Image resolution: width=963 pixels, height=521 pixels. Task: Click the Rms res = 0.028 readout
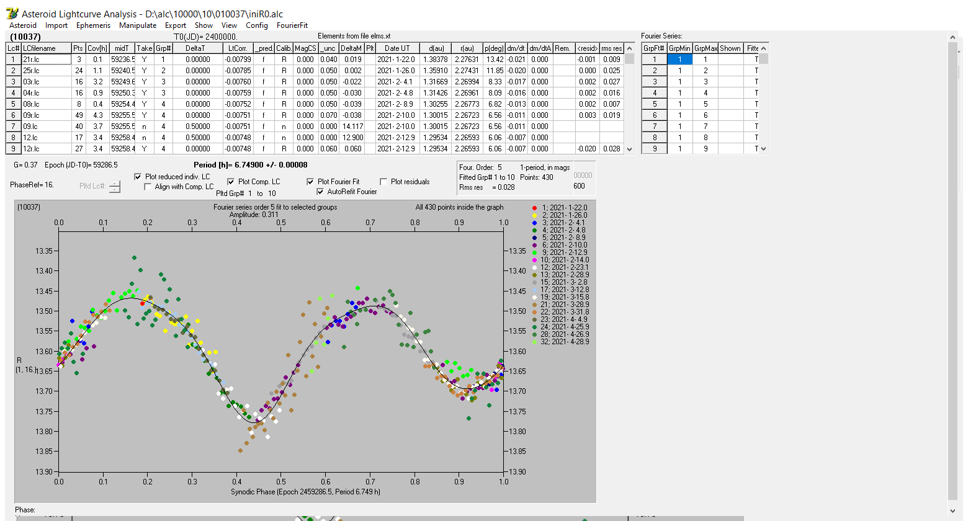pos(487,187)
